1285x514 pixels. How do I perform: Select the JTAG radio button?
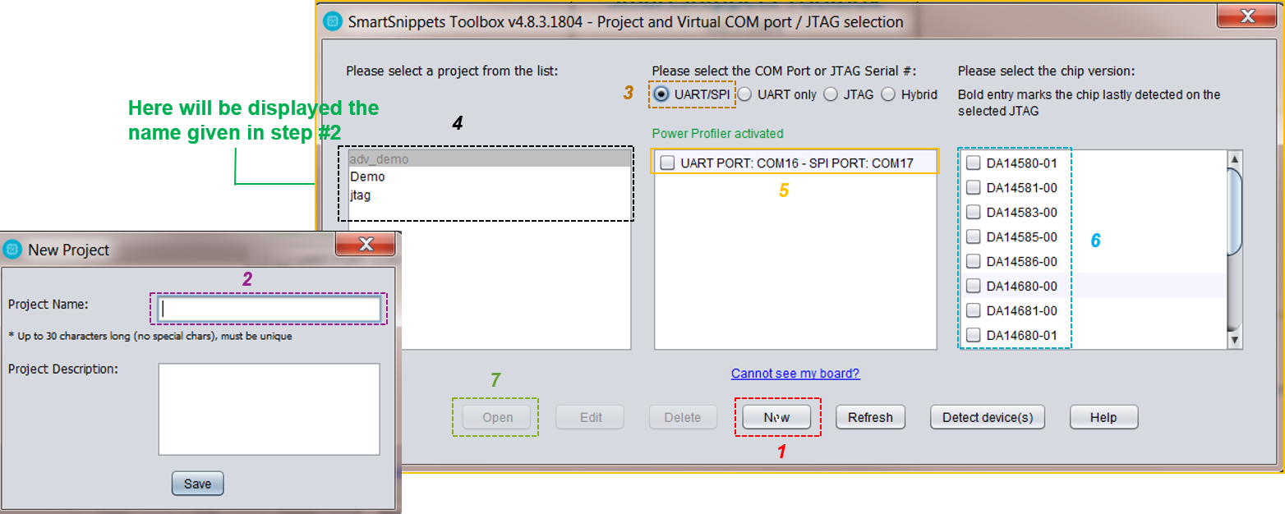pyautogui.click(x=831, y=94)
